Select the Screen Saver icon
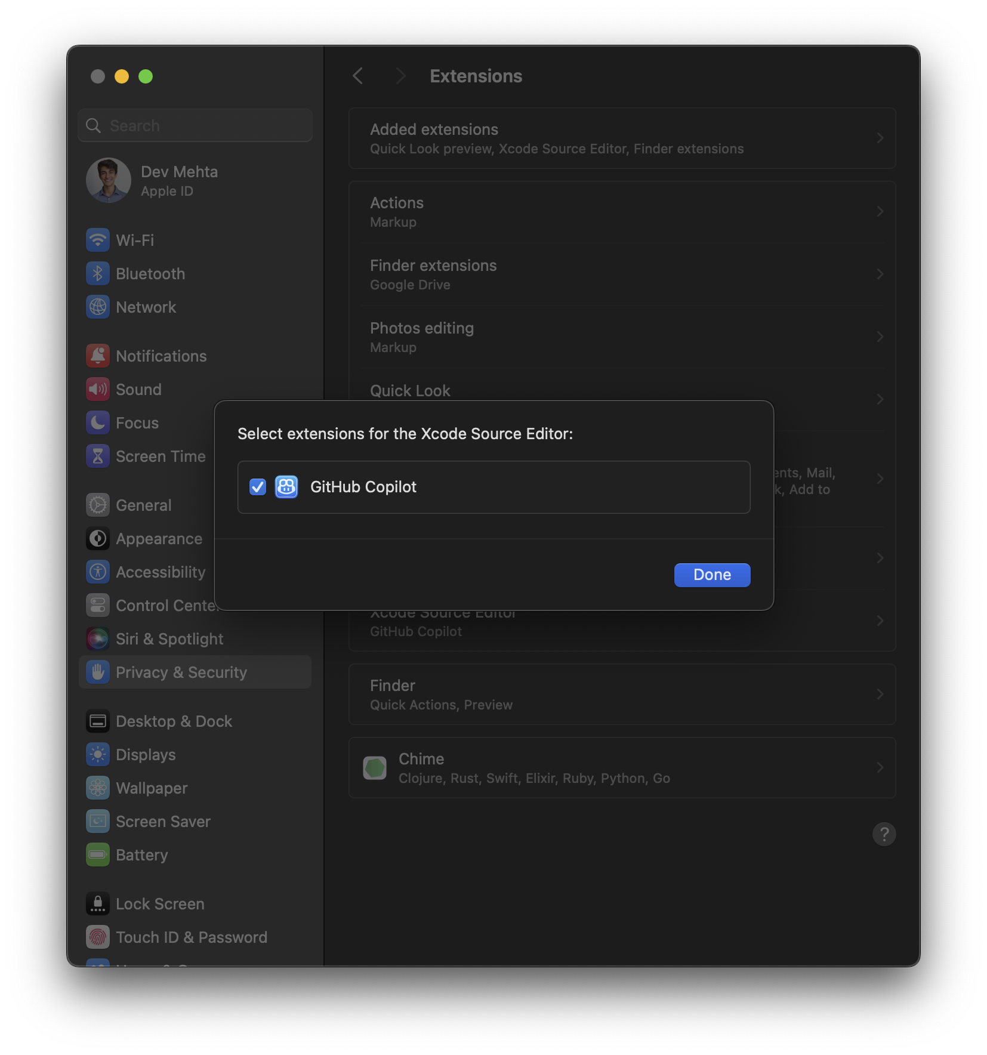The image size is (987, 1055). [98, 821]
